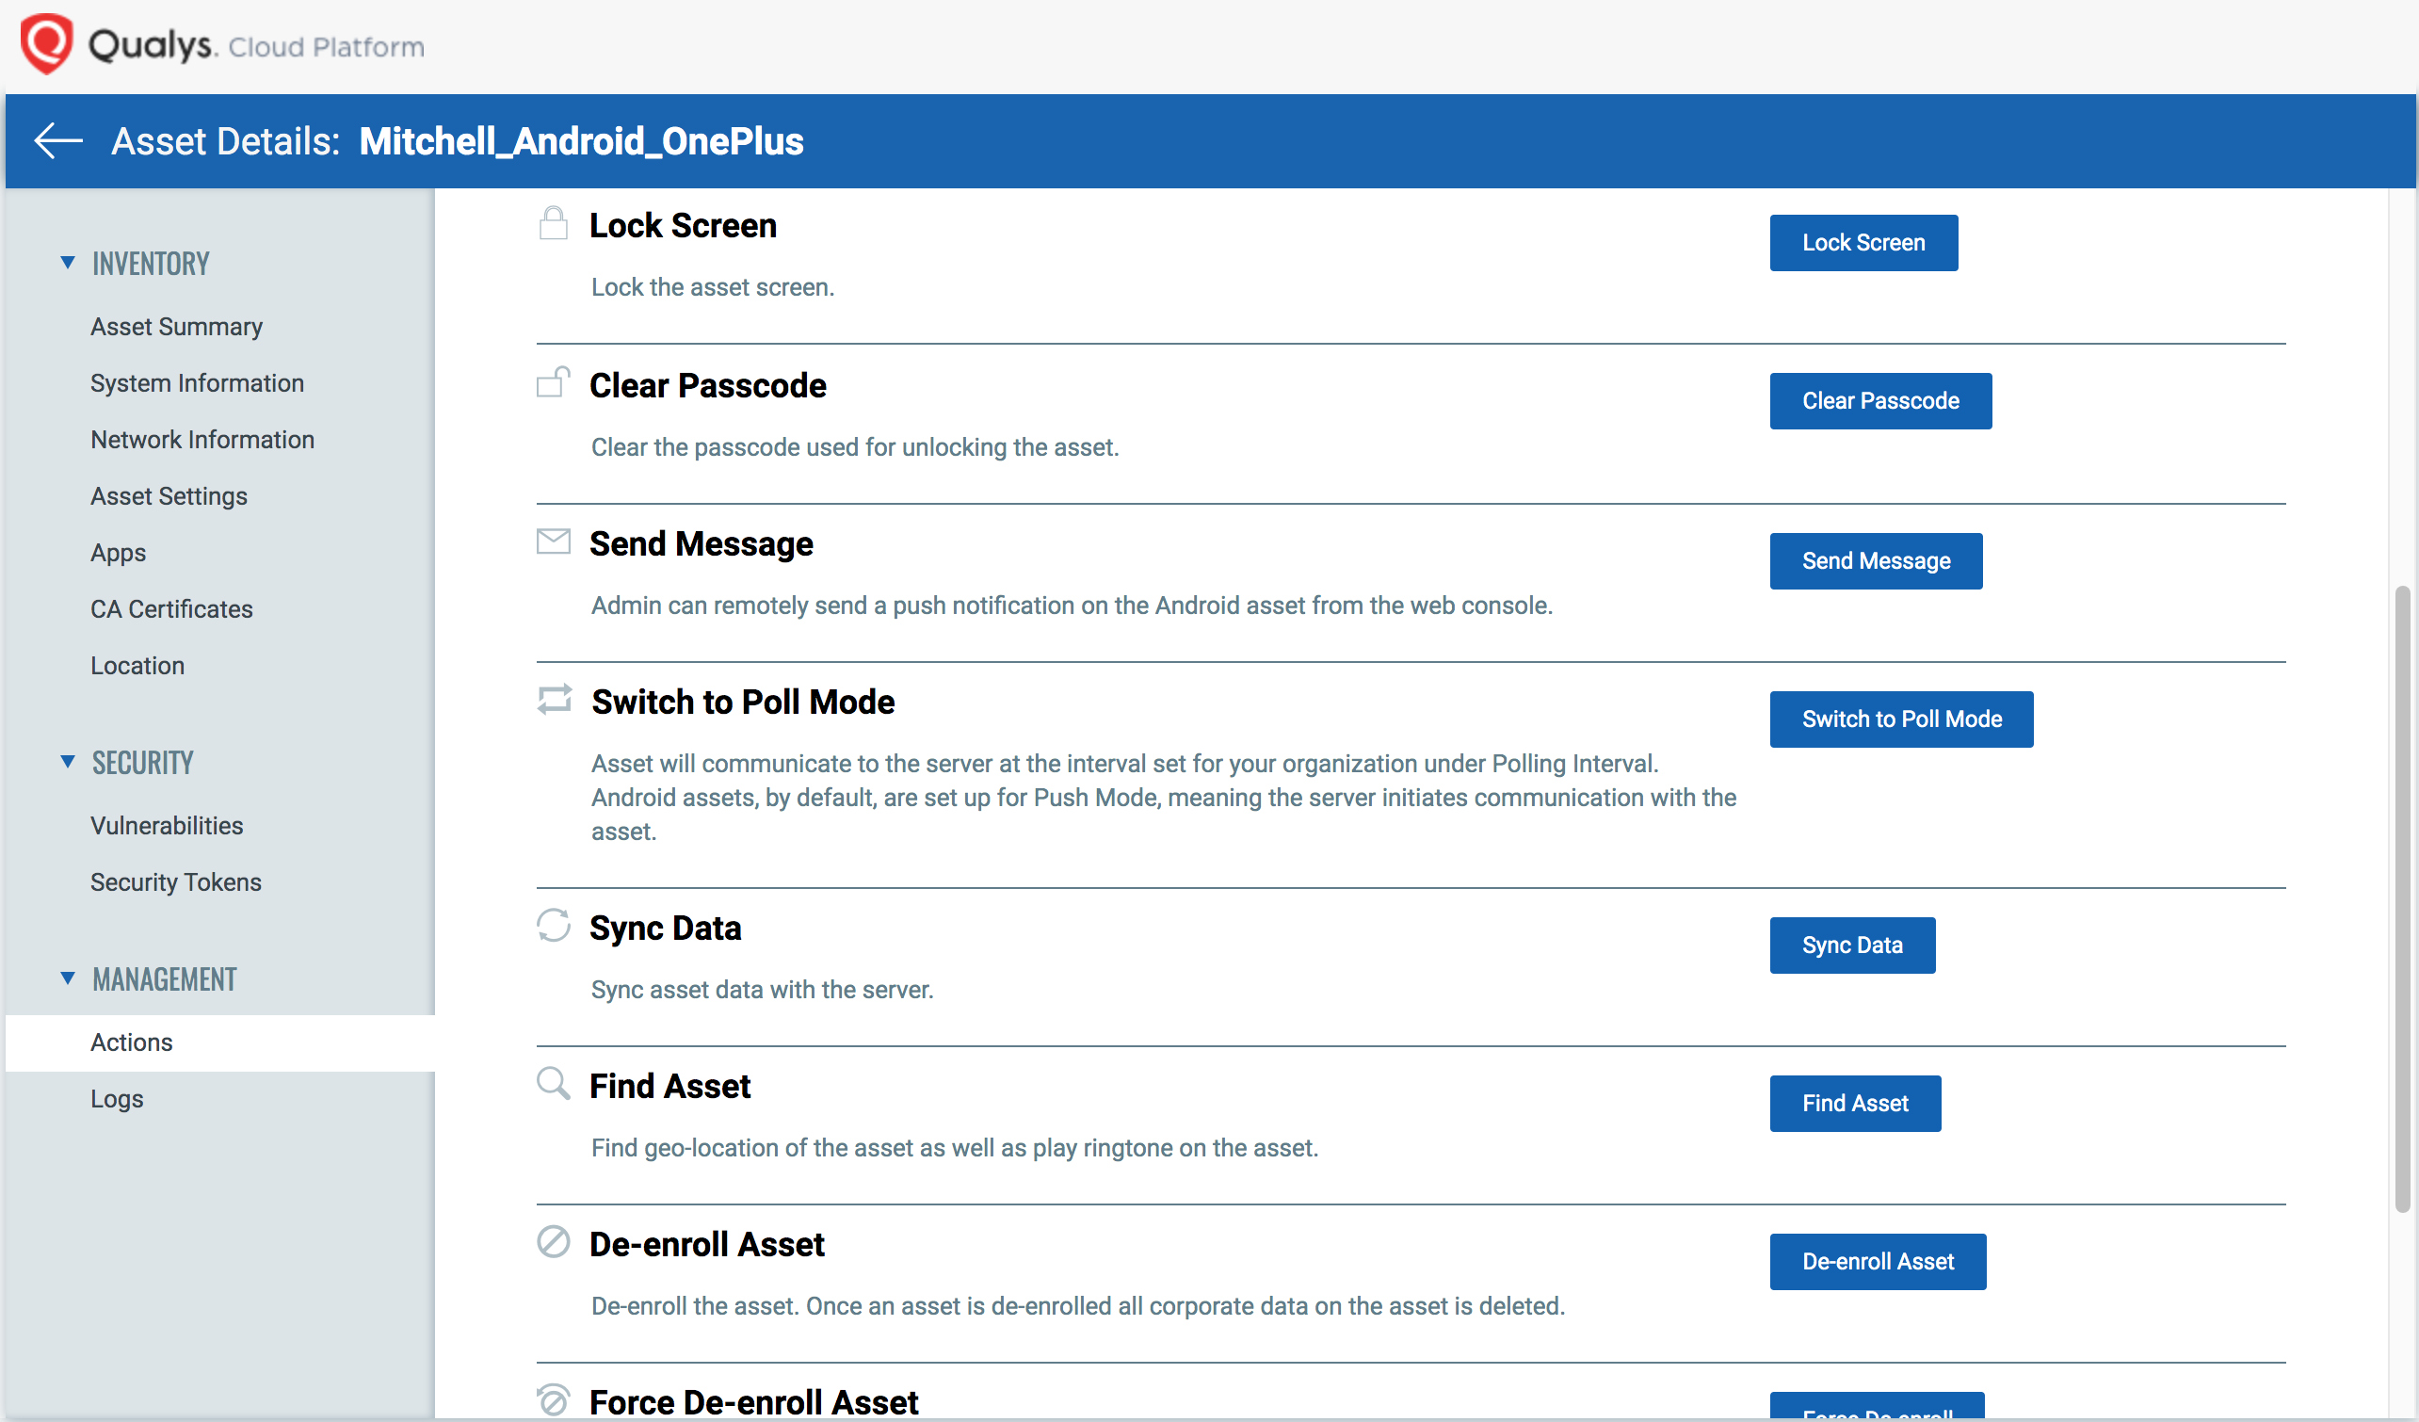This screenshot has height=1422, width=2419.
Task: Open the Apps page from the sidebar
Action: (118, 552)
